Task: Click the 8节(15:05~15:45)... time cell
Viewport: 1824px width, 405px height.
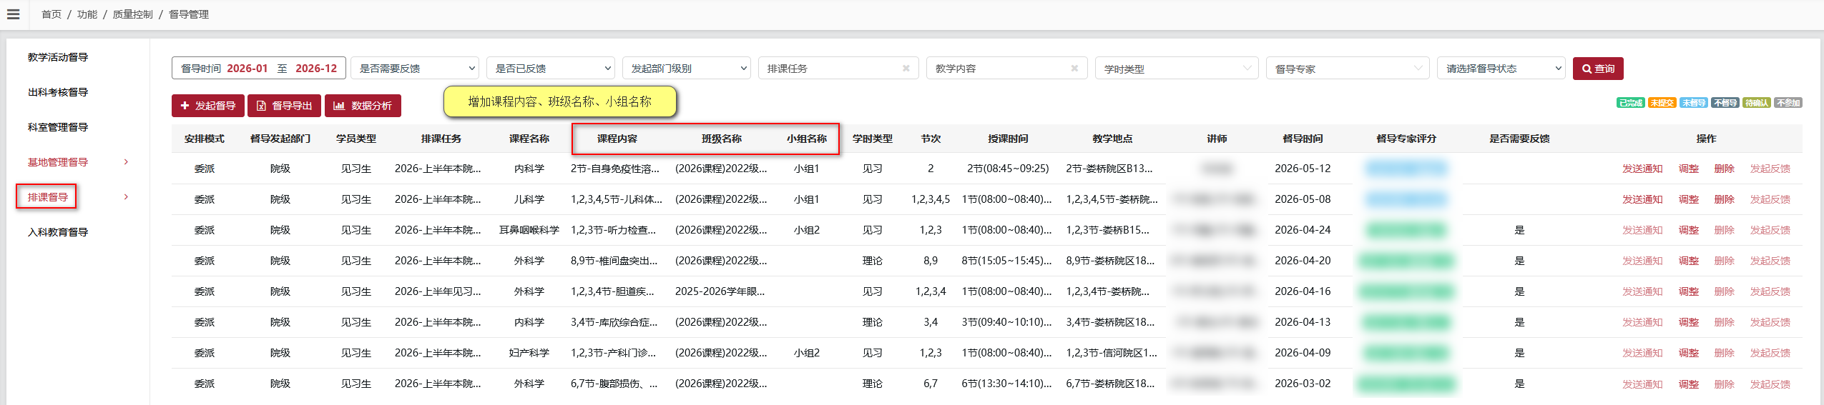Action: [x=1007, y=261]
